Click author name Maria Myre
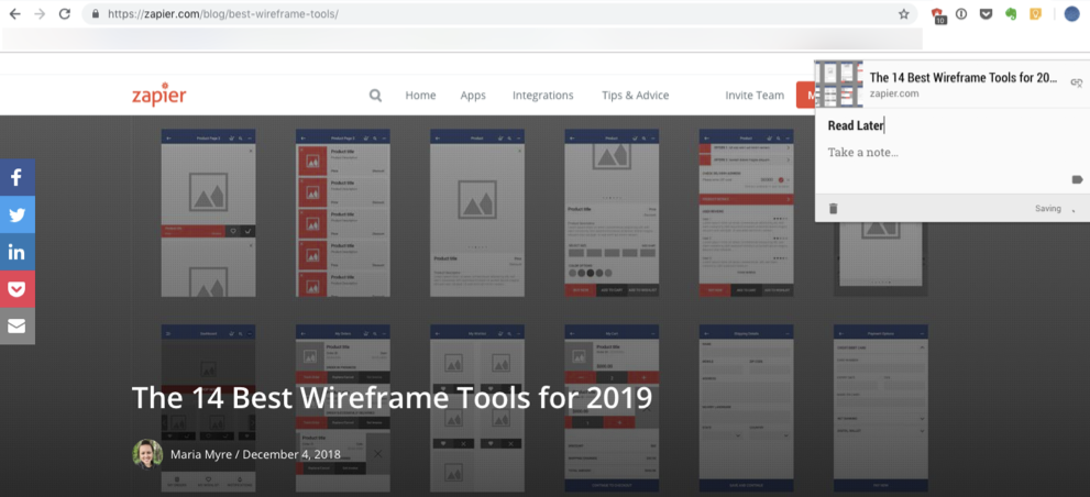The height and width of the screenshot is (497, 1090). pyautogui.click(x=201, y=455)
